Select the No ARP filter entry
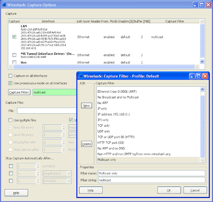The height and width of the screenshot is (202, 213). point(149,103)
